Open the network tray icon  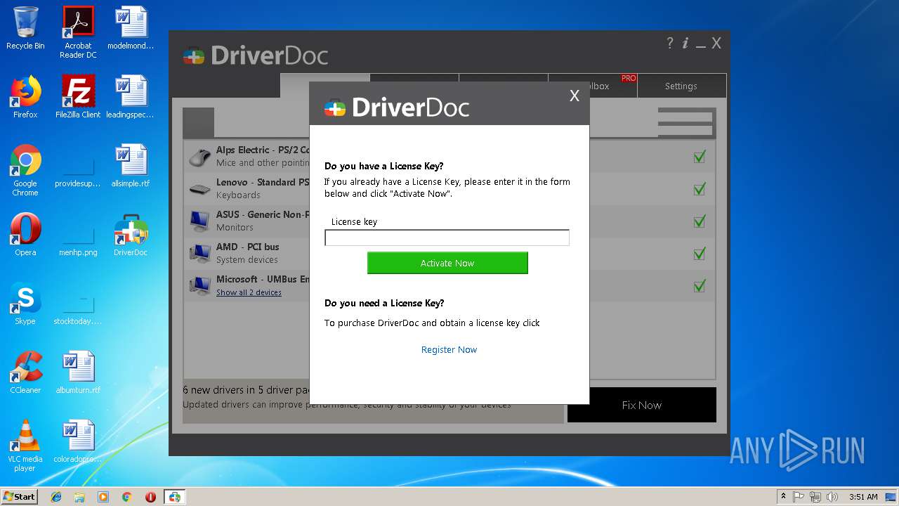point(815,497)
